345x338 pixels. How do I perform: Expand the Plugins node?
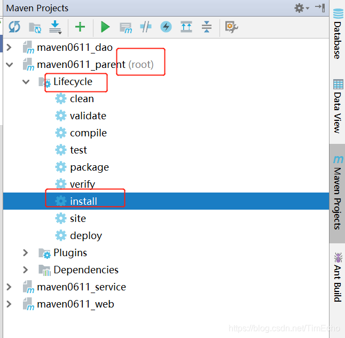tap(26, 253)
